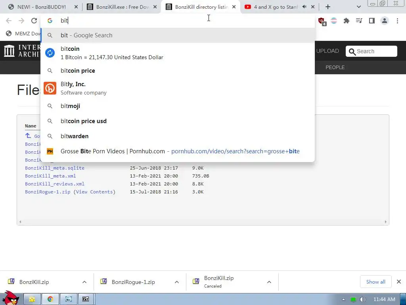Close the NEW! - BonziBUDDY! tab
The width and height of the screenshot is (406, 305).
[x=76, y=7]
